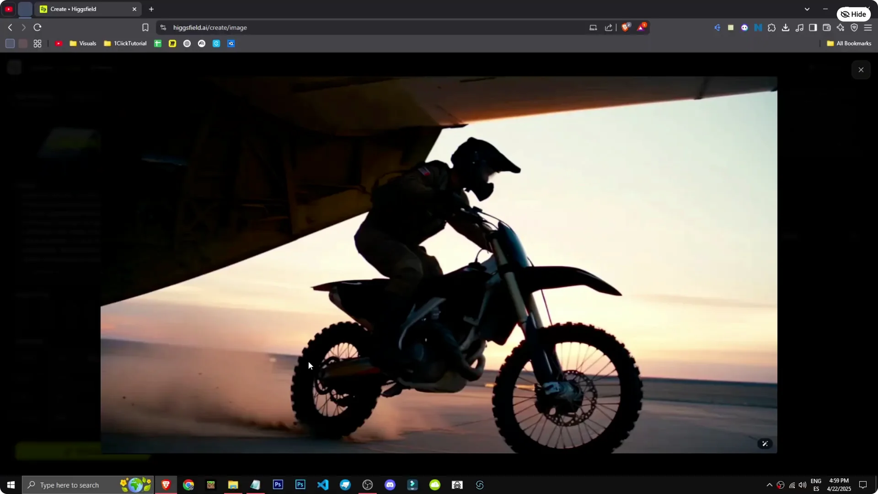Launch Adobe Photoshop from the taskbar
Screen dimensions: 878x494
click(278, 484)
